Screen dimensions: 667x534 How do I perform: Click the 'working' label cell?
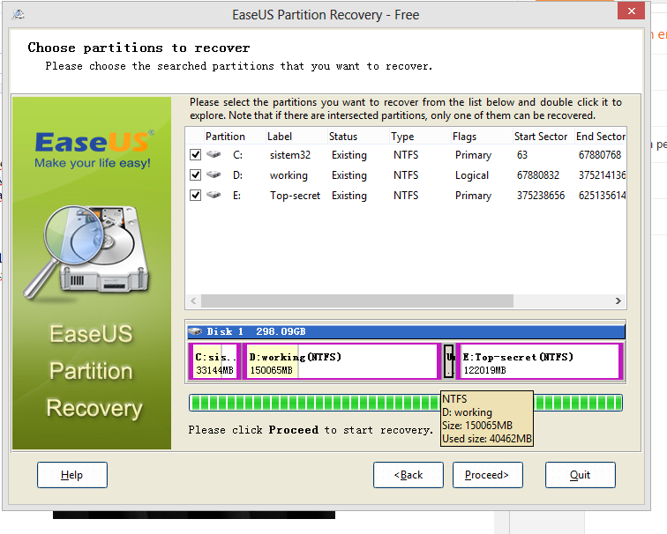(x=289, y=175)
